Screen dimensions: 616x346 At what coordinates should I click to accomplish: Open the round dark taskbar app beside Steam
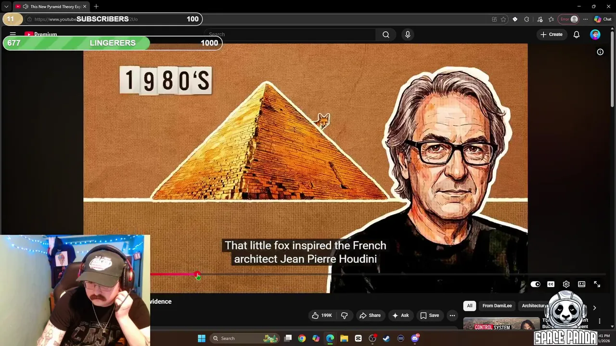[x=400, y=338]
